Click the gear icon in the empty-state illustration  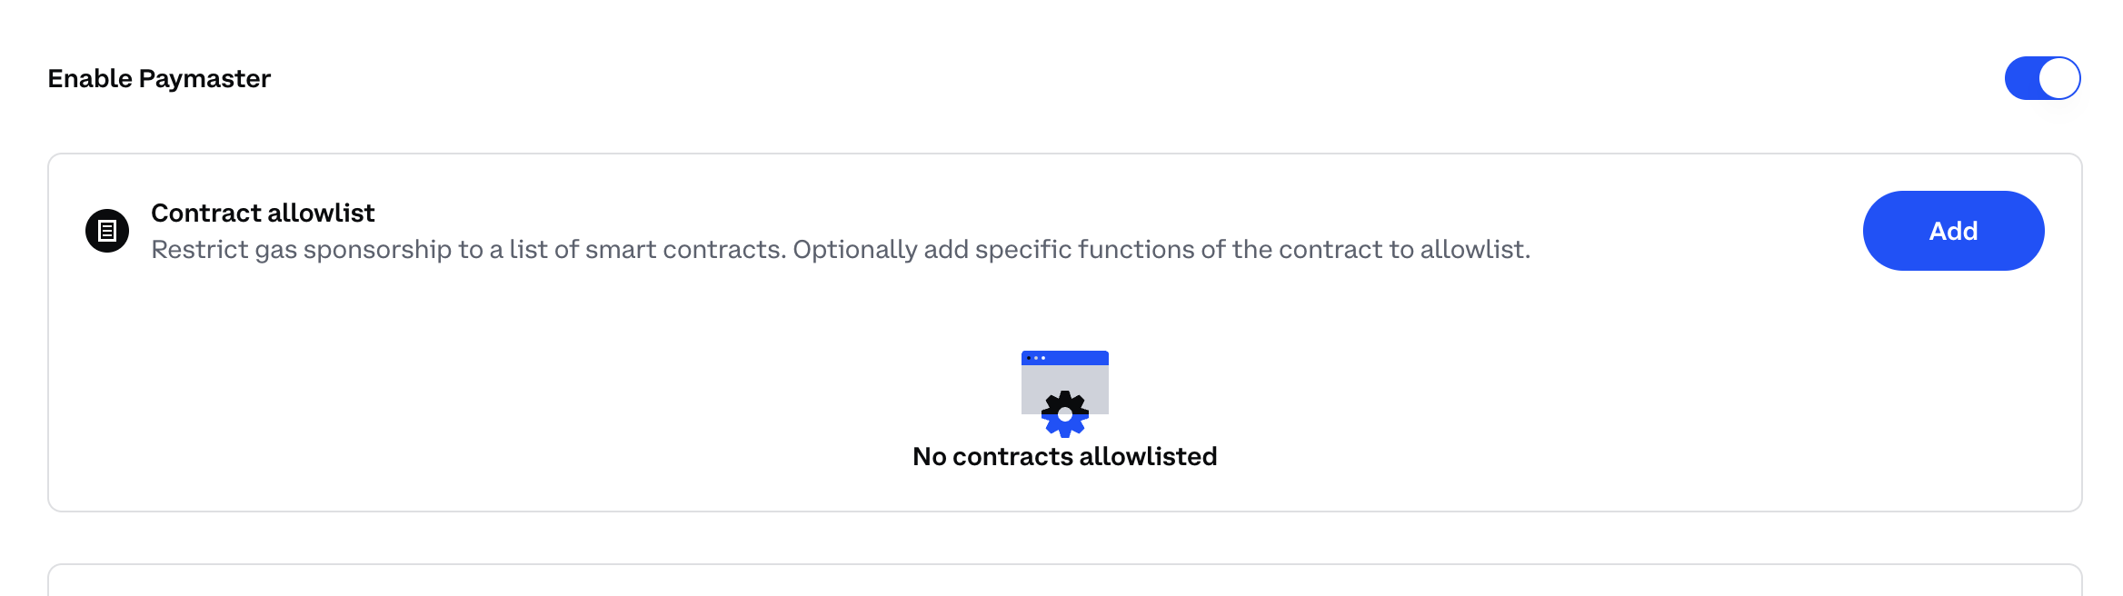[1065, 414]
